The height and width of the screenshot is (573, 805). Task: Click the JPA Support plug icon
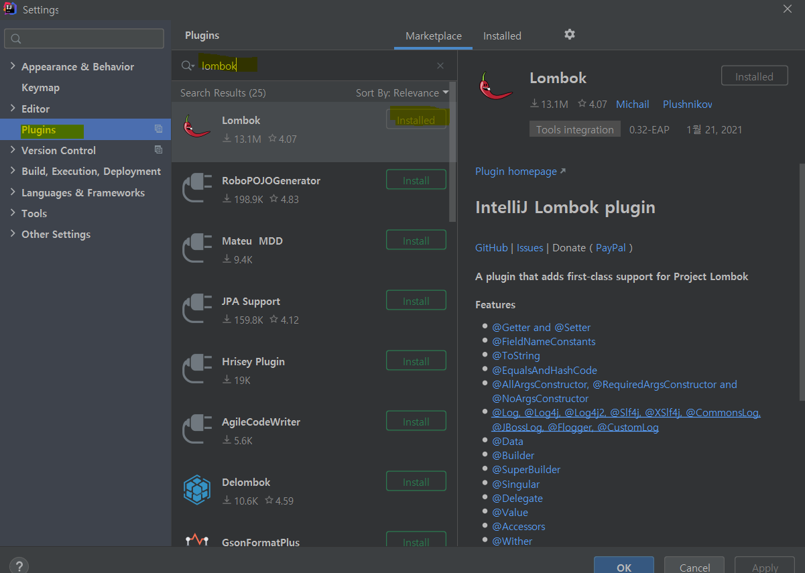[196, 308]
